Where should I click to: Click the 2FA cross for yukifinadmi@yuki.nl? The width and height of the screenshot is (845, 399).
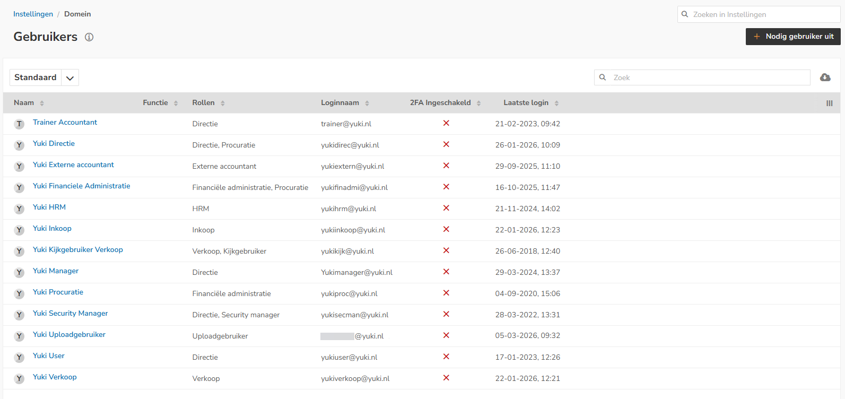446,187
